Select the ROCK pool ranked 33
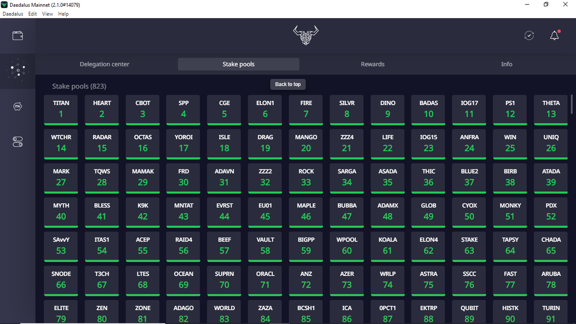576x324 pixels. pos(306,179)
